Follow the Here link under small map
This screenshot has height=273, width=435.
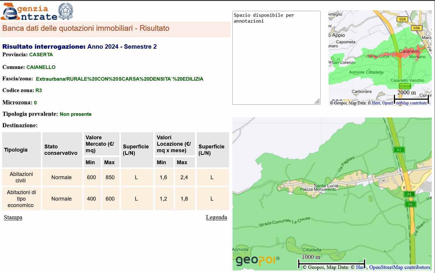coord(376,103)
